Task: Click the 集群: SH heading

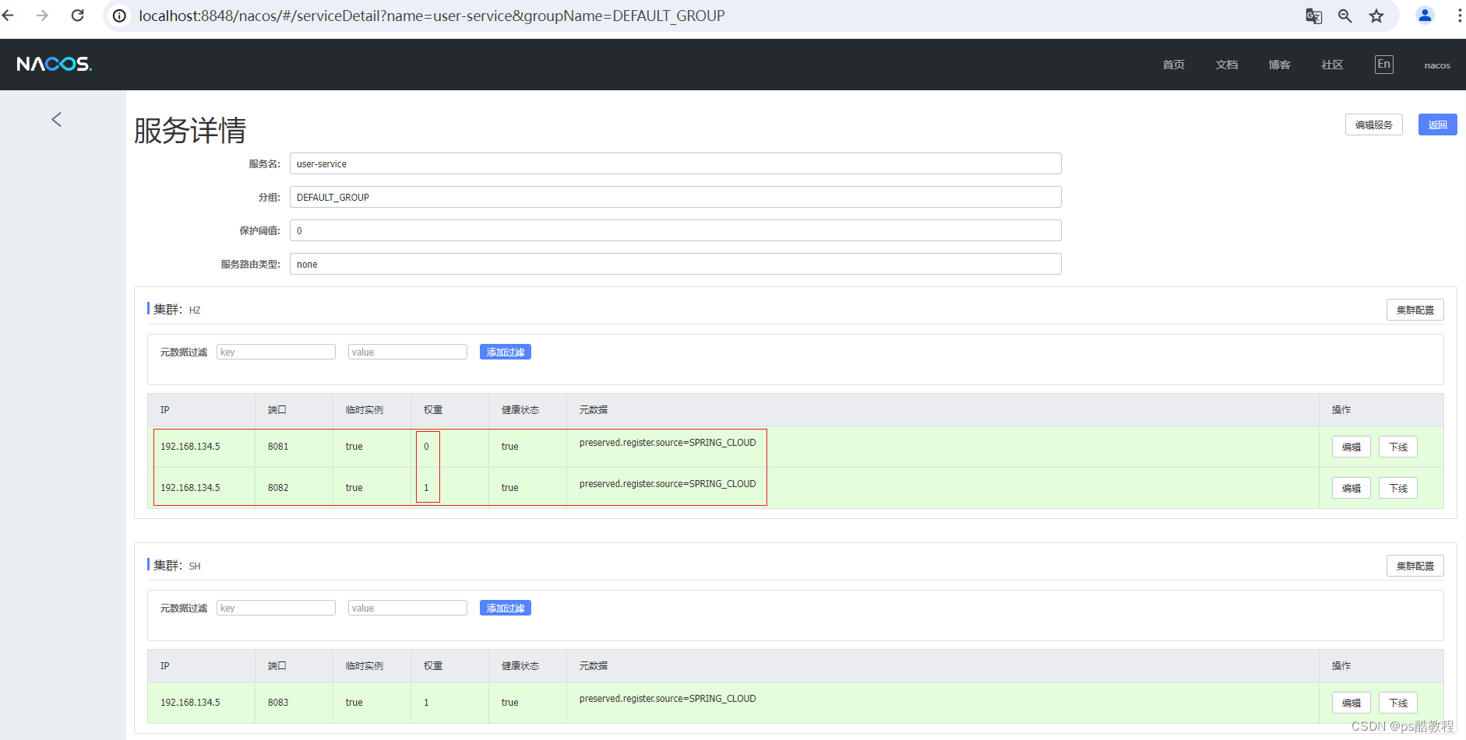Action: pos(177,566)
